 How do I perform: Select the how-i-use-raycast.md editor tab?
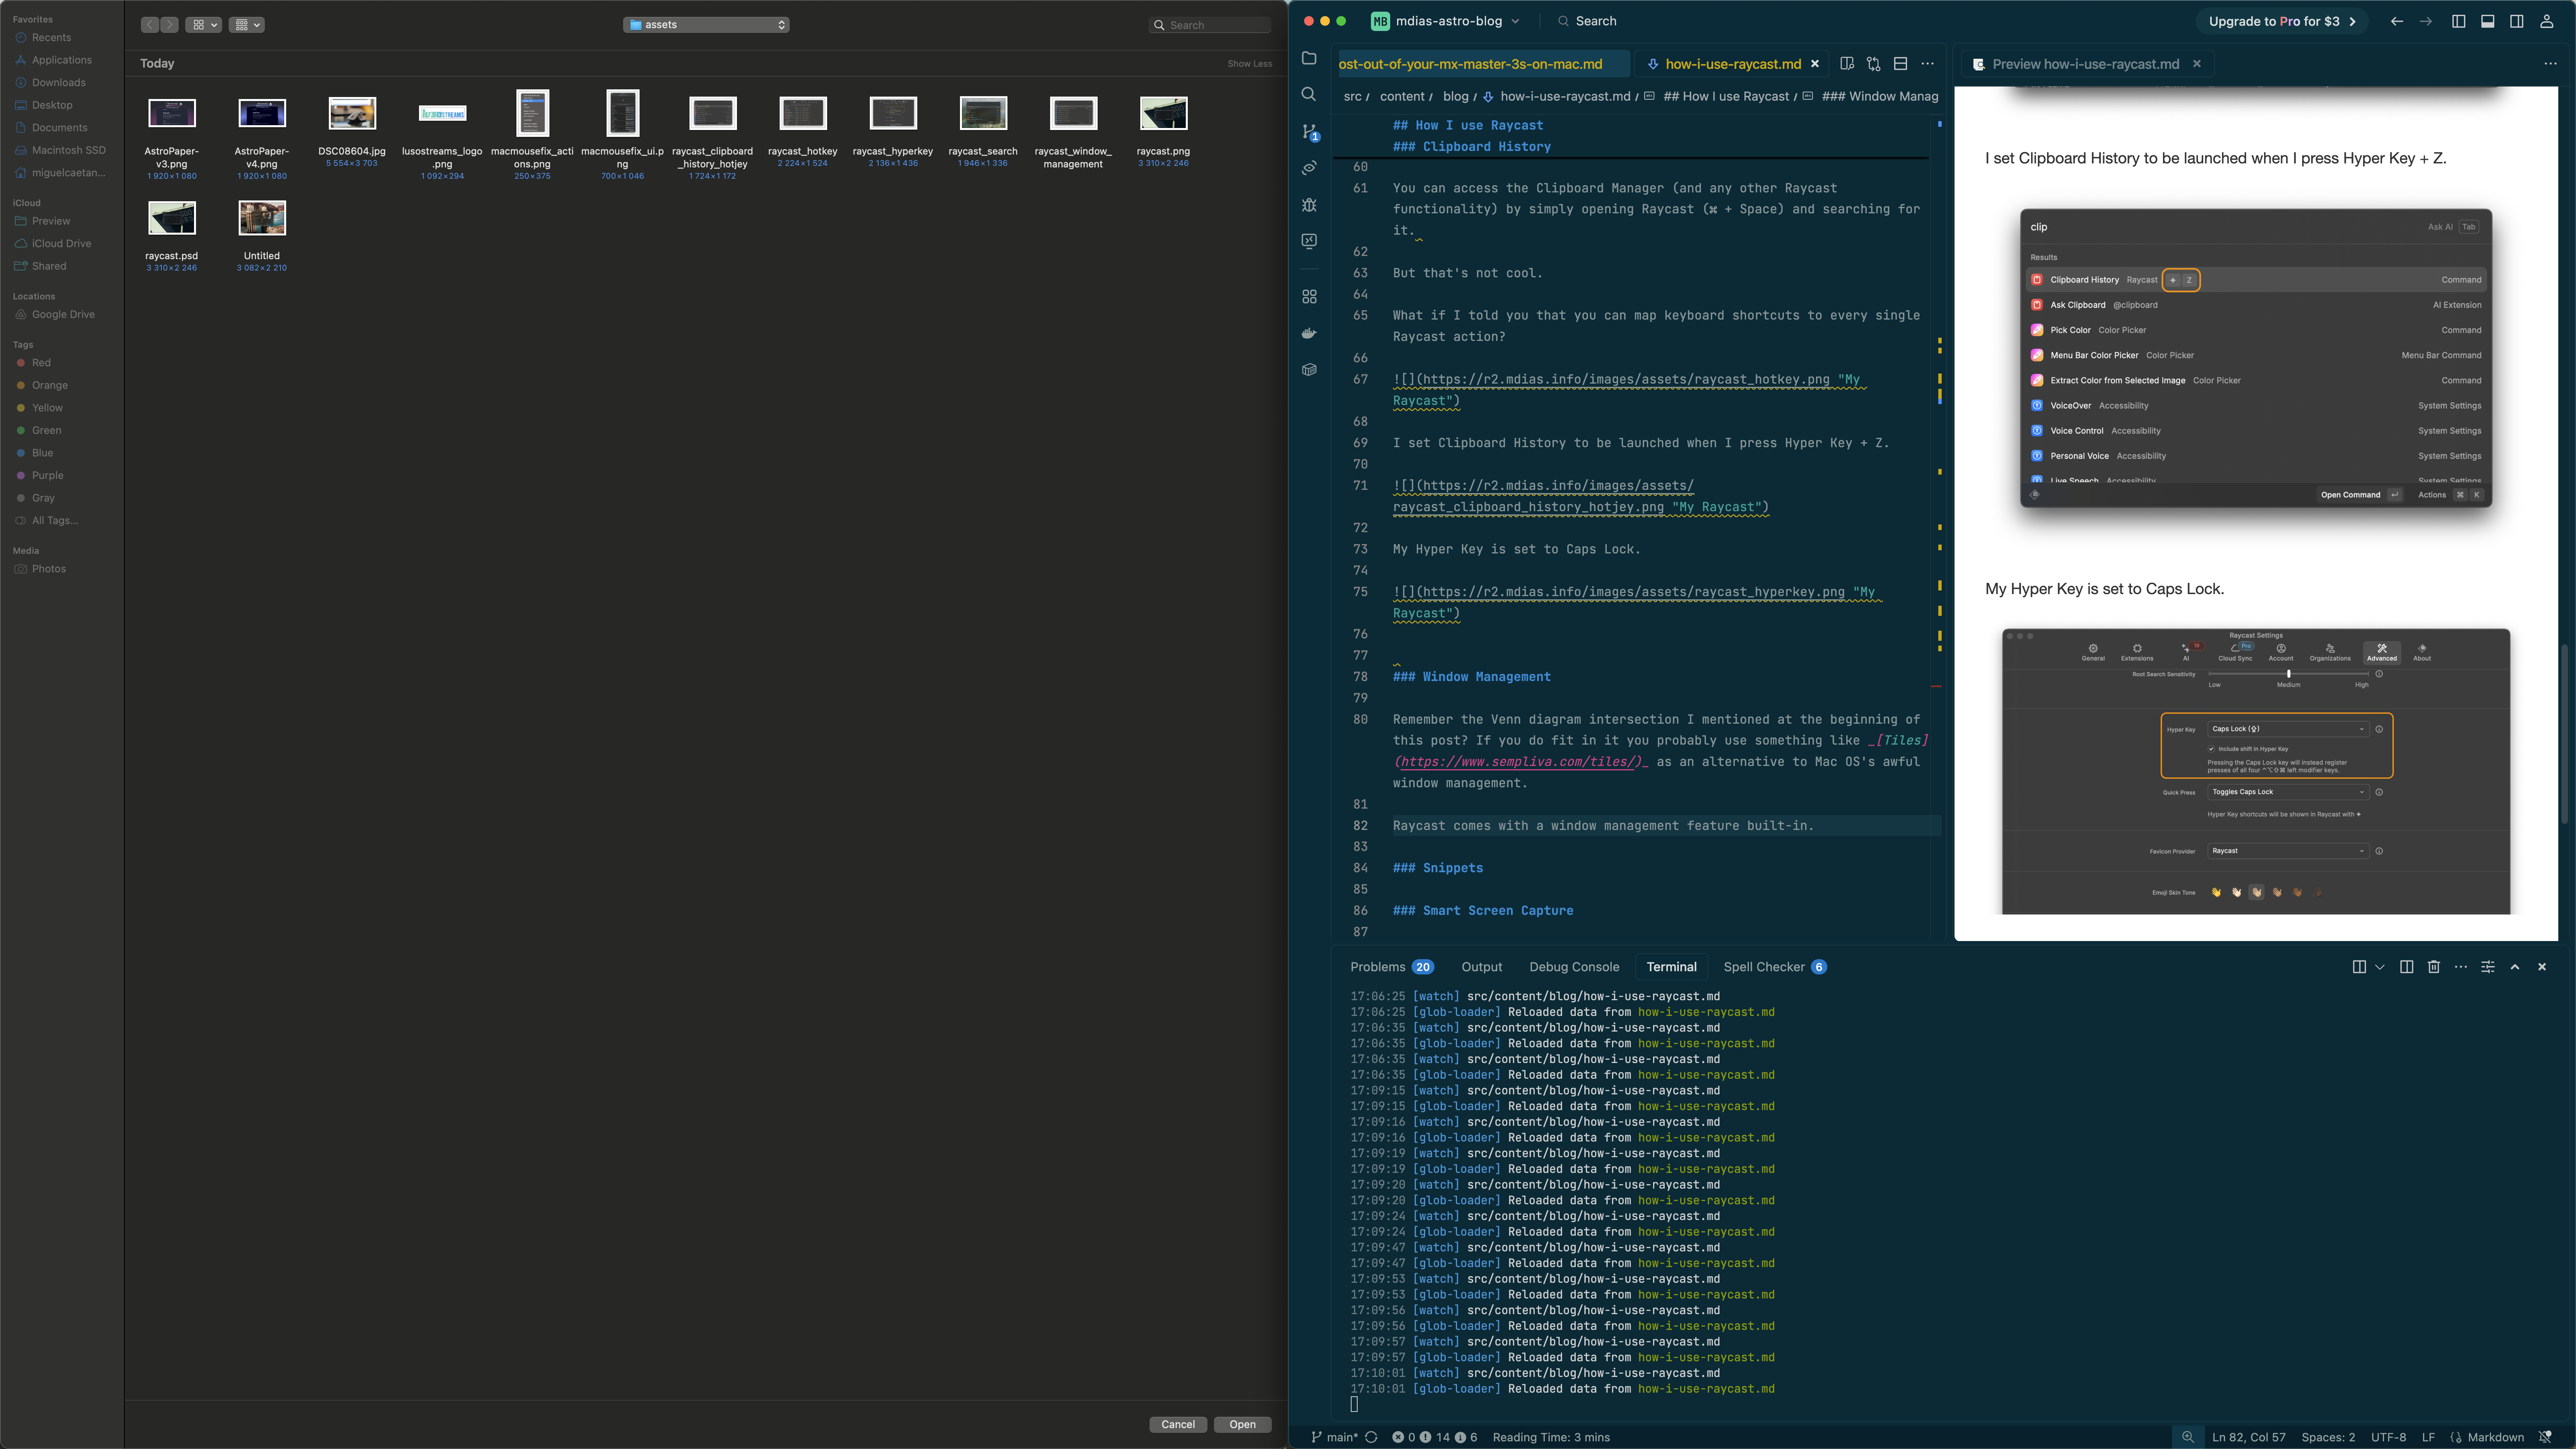pyautogui.click(x=1732, y=64)
